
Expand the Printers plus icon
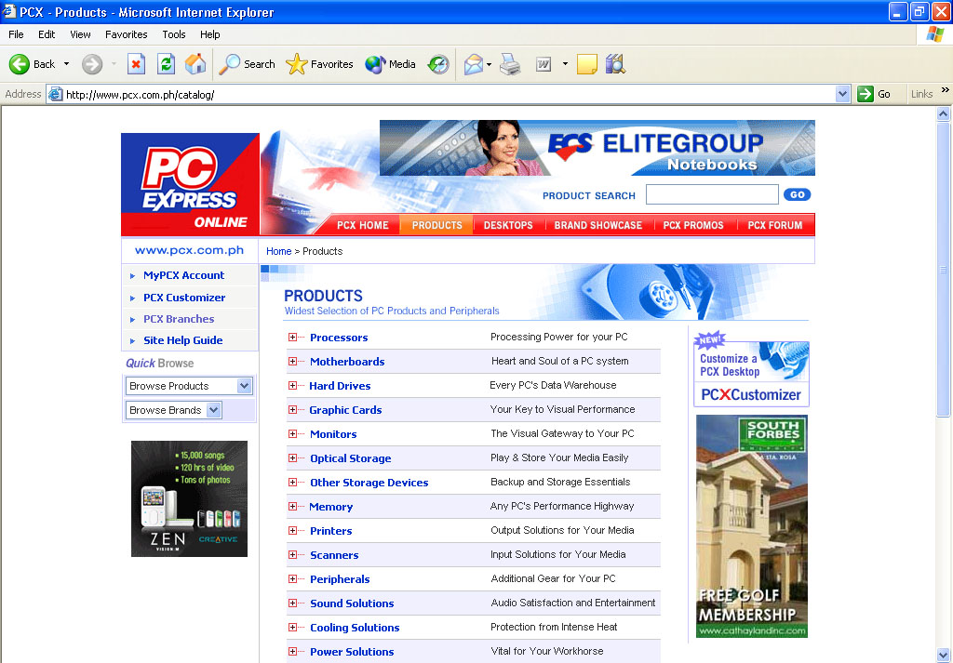pos(293,531)
